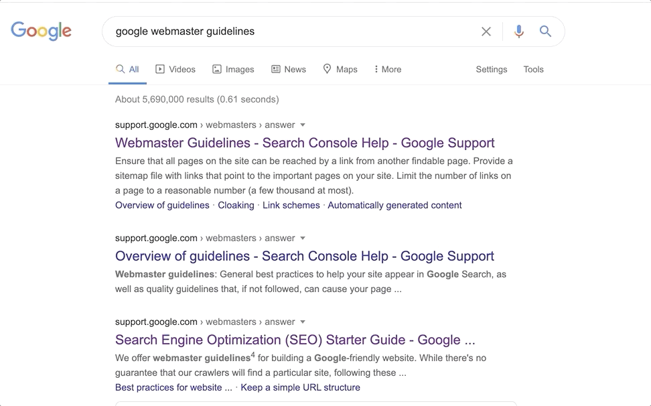
Task: Expand the More search categories menu
Action: click(x=388, y=69)
